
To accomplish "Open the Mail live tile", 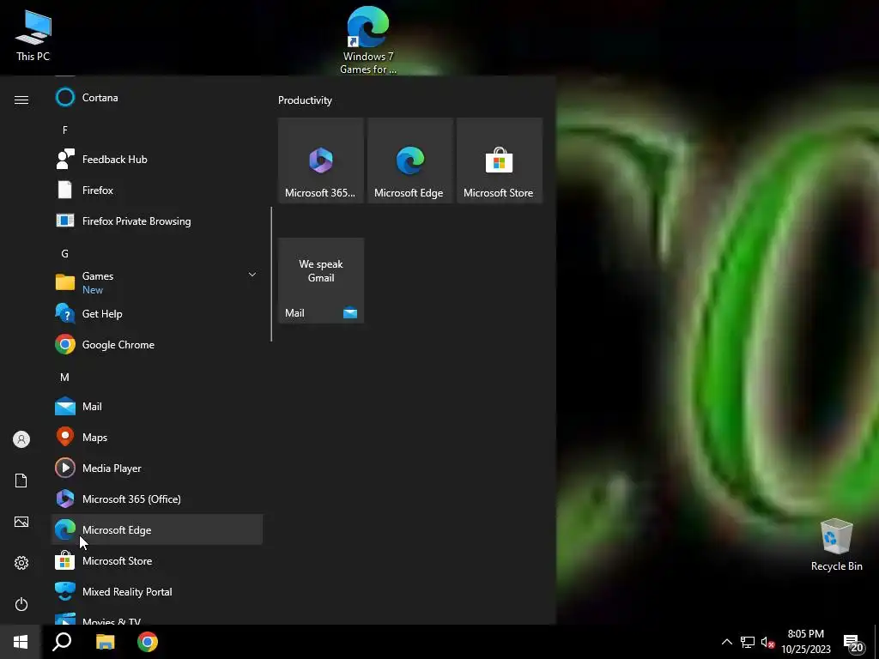I will pos(321,281).
